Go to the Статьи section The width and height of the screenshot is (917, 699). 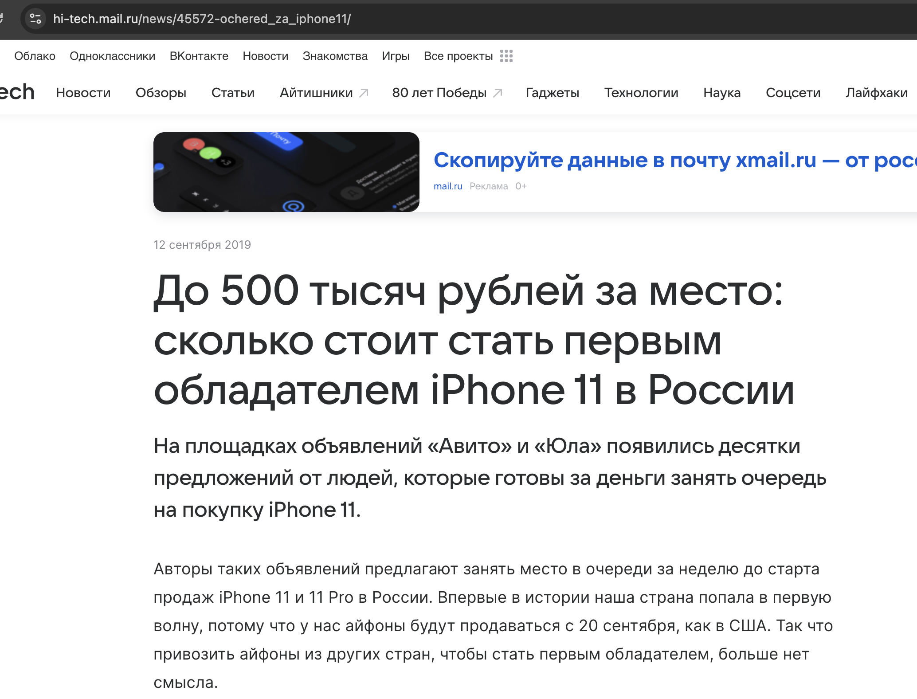(x=233, y=92)
